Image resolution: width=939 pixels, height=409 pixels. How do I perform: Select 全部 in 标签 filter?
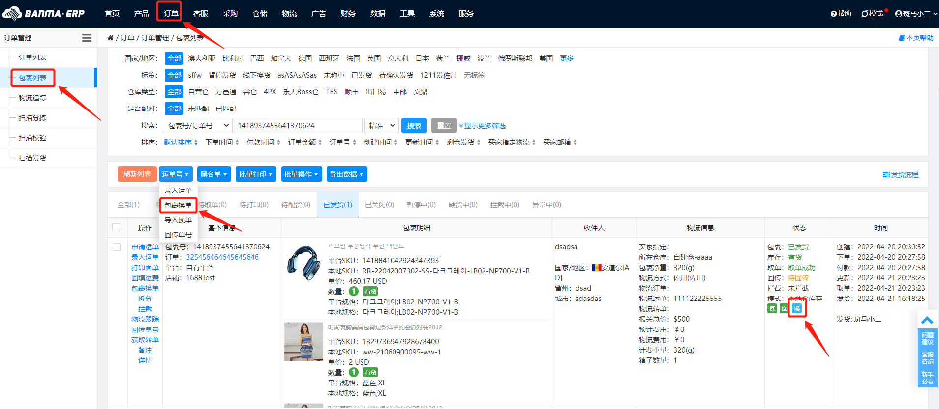click(x=174, y=75)
